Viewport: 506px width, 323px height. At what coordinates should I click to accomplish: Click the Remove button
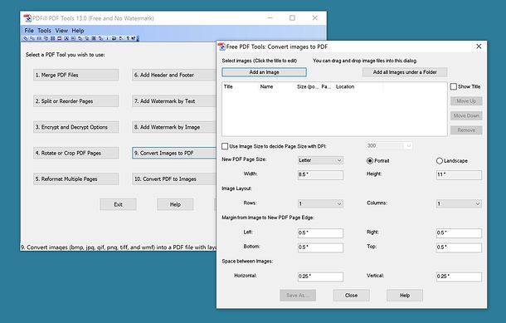(466, 130)
